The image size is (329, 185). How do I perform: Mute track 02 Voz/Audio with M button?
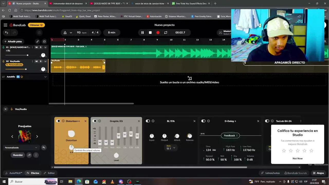pos(36,61)
